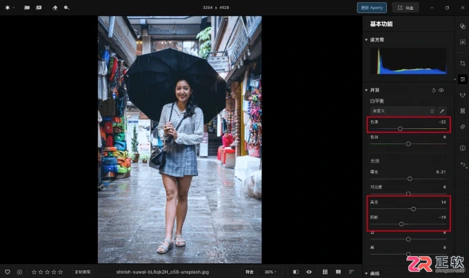The image size is (469, 278).
Task: Rate the photo five stars
Action: point(61,272)
